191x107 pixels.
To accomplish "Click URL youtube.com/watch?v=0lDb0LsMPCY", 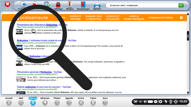I will [x=37, y=74].
